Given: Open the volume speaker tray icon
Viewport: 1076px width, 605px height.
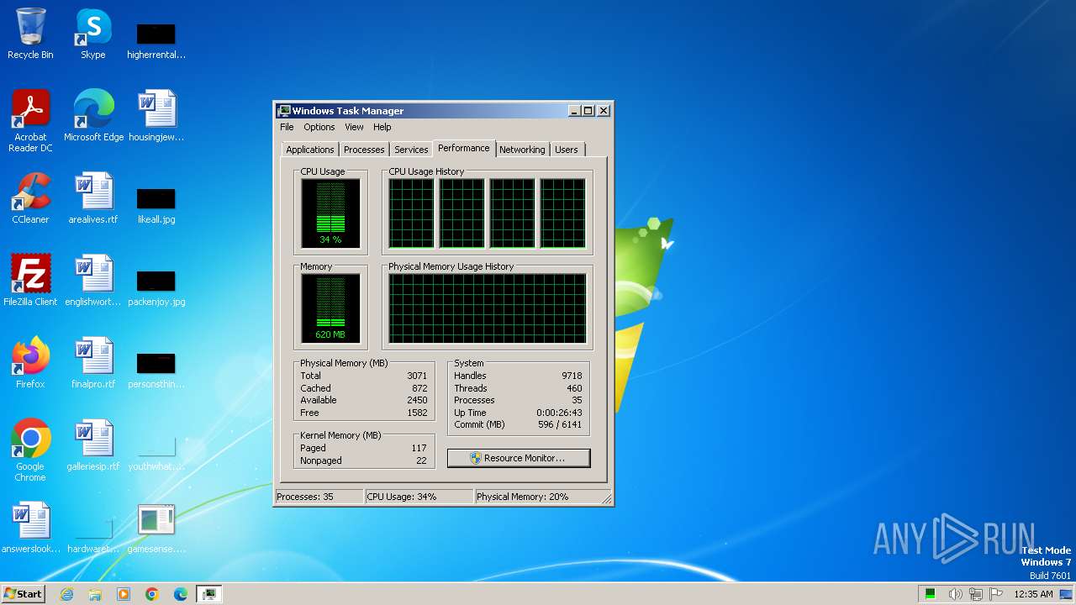Looking at the screenshot, I should [955, 594].
